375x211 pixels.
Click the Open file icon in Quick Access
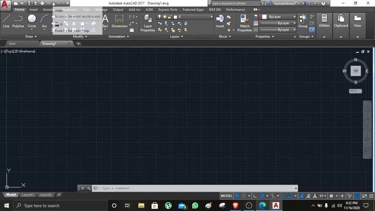22,4
